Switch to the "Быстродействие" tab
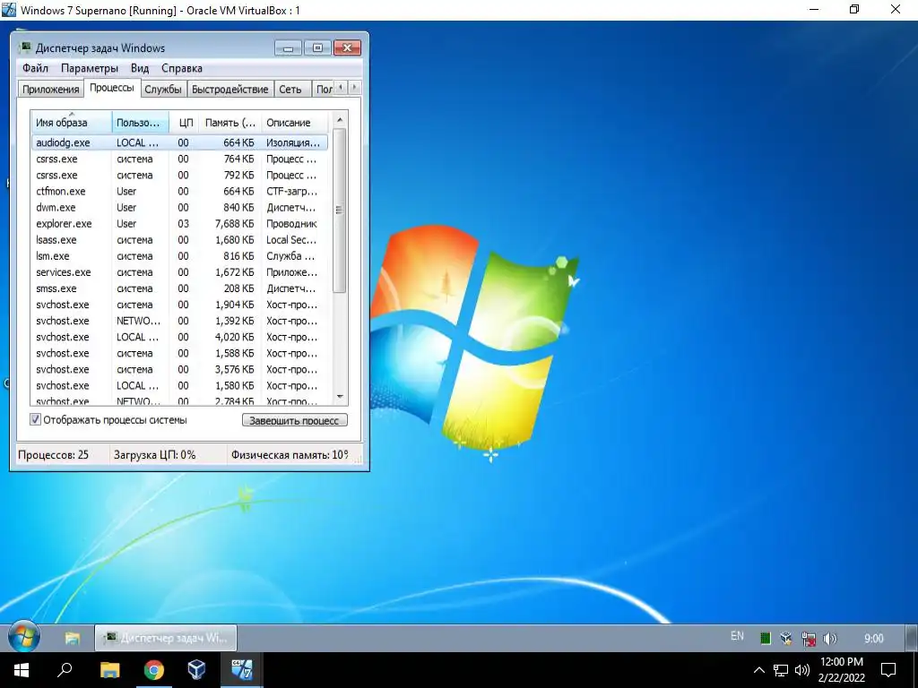 [x=230, y=89]
